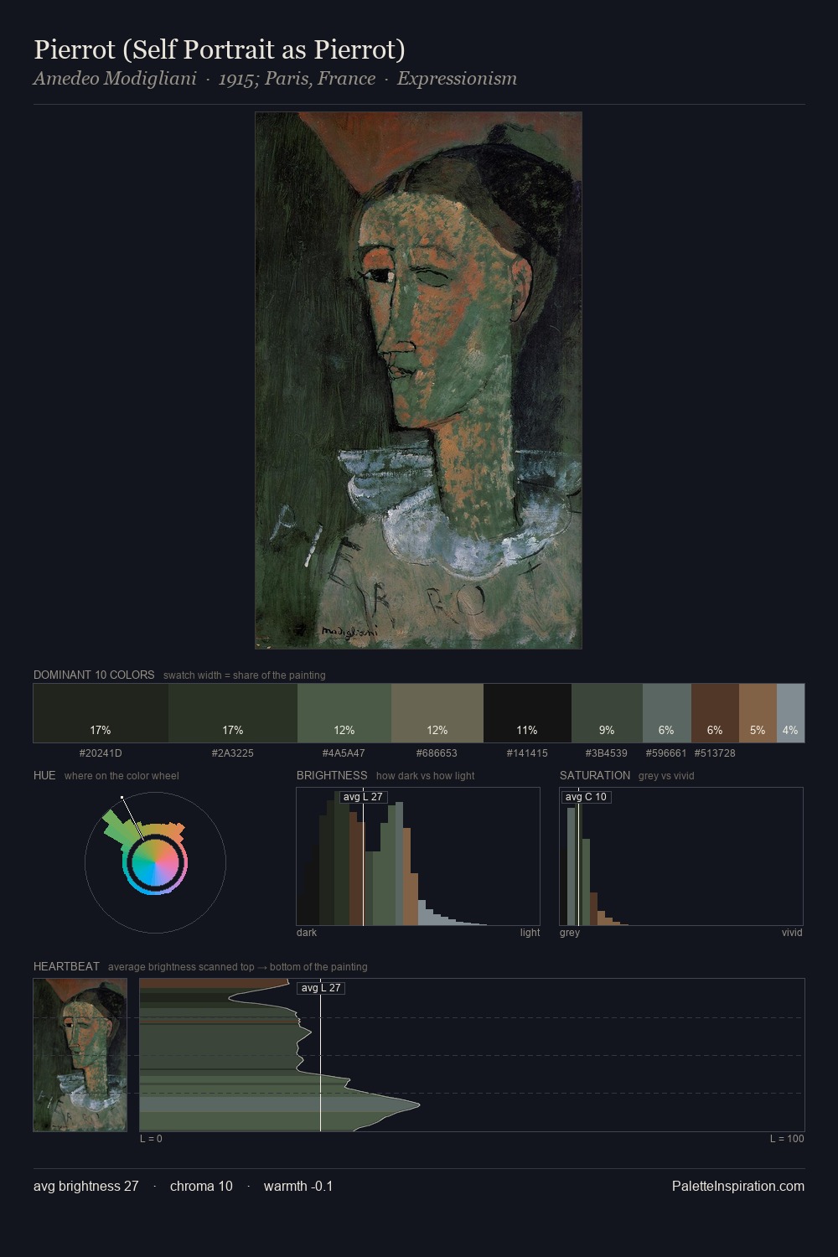This screenshot has width=838, height=1257.
Task: Click 'avg brightness 27' footer text
Action: click(x=86, y=1186)
